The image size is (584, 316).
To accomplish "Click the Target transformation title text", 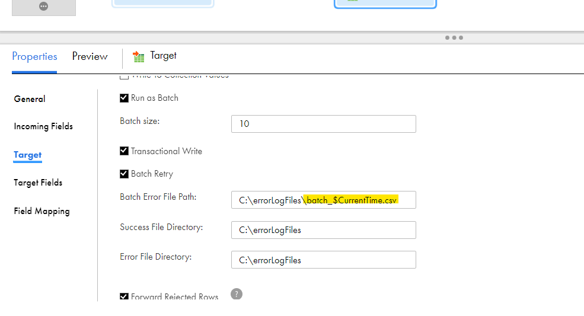I will click(x=163, y=56).
